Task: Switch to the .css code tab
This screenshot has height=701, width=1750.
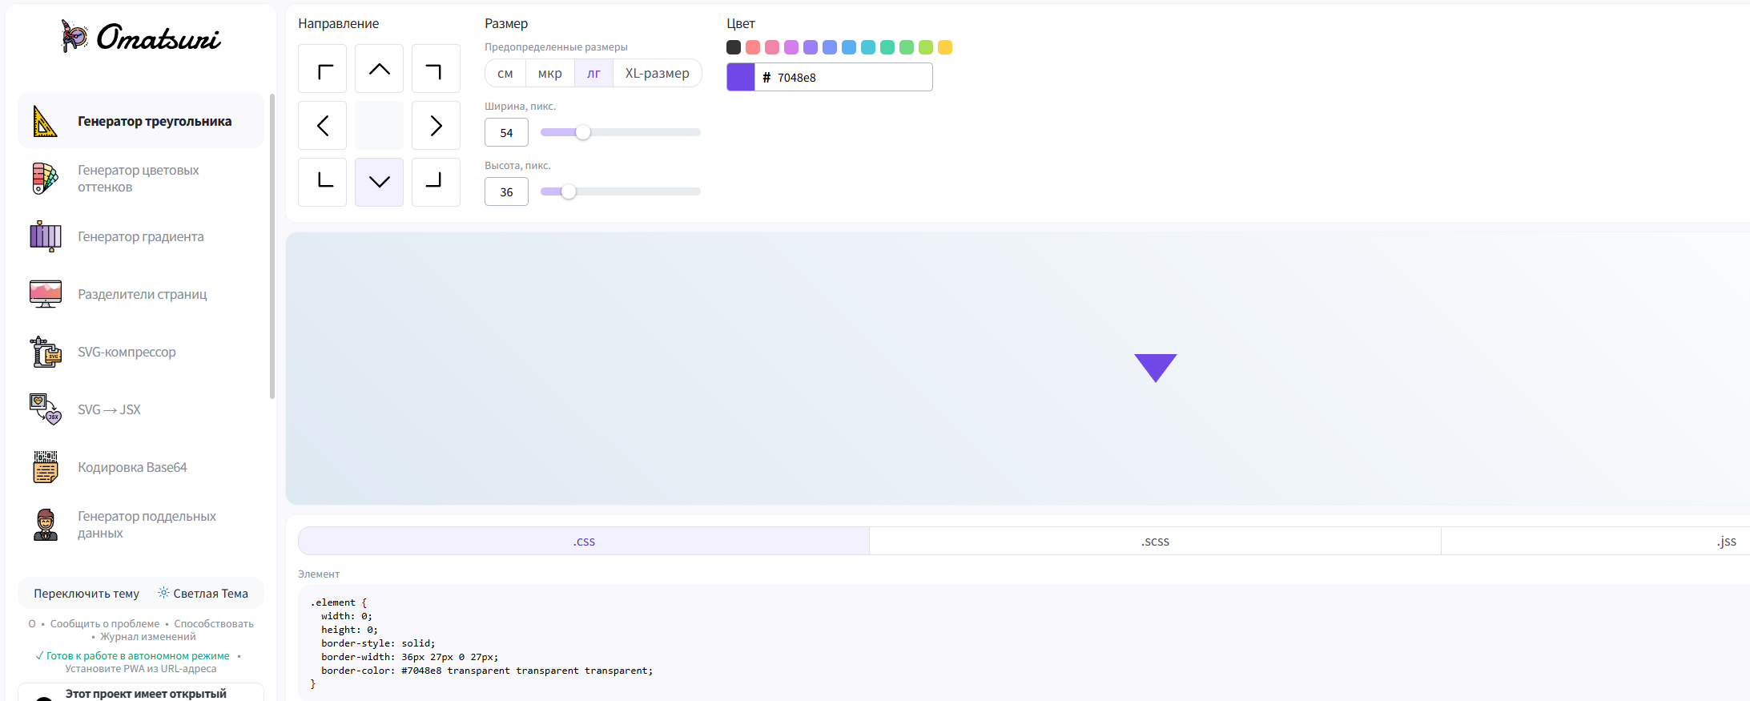Action: point(584,541)
